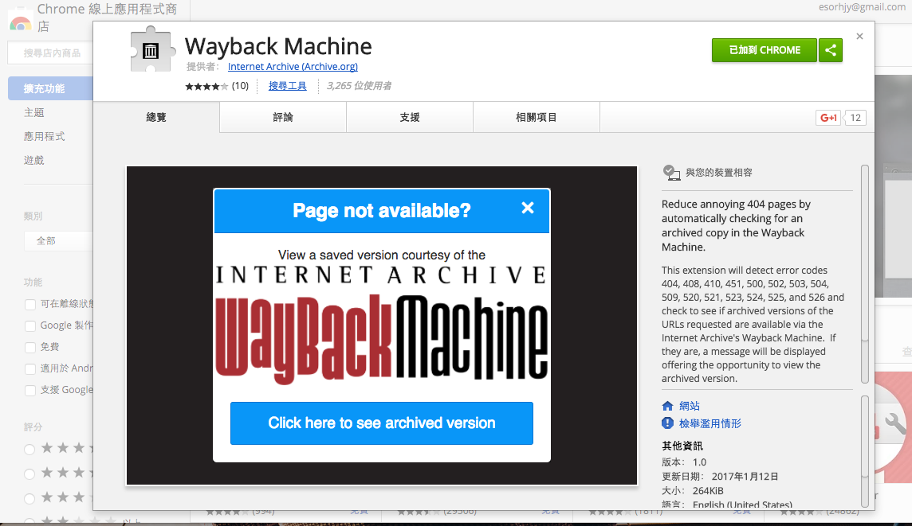The height and width of the screenshot is (526, 912).
Task: Click the Click here to see archived version button
Action: pos(382,423)
